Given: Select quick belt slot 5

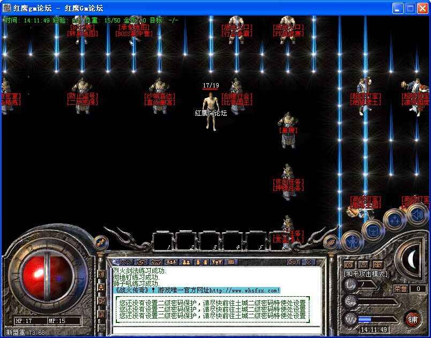Looking at the screenshot, I should tap(256, 241).
